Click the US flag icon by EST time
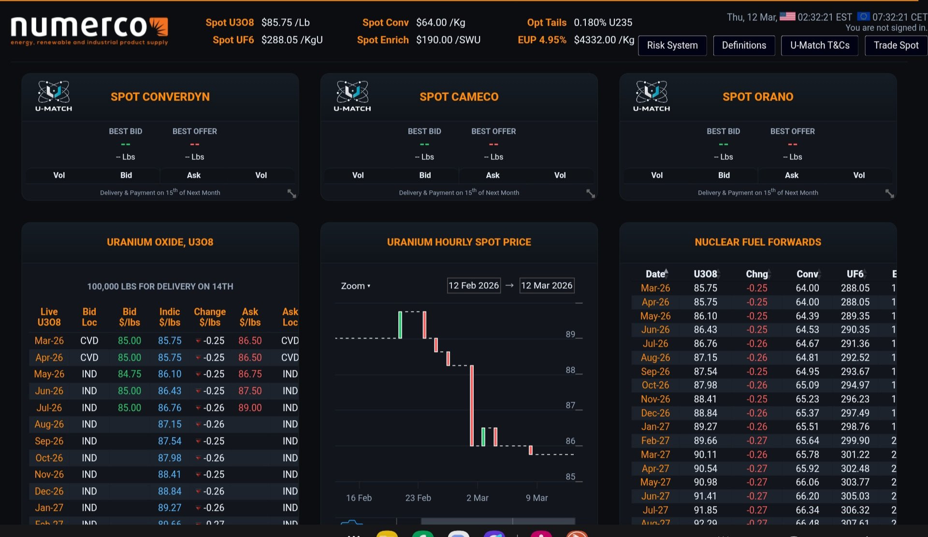 click(x=787, y=16)
